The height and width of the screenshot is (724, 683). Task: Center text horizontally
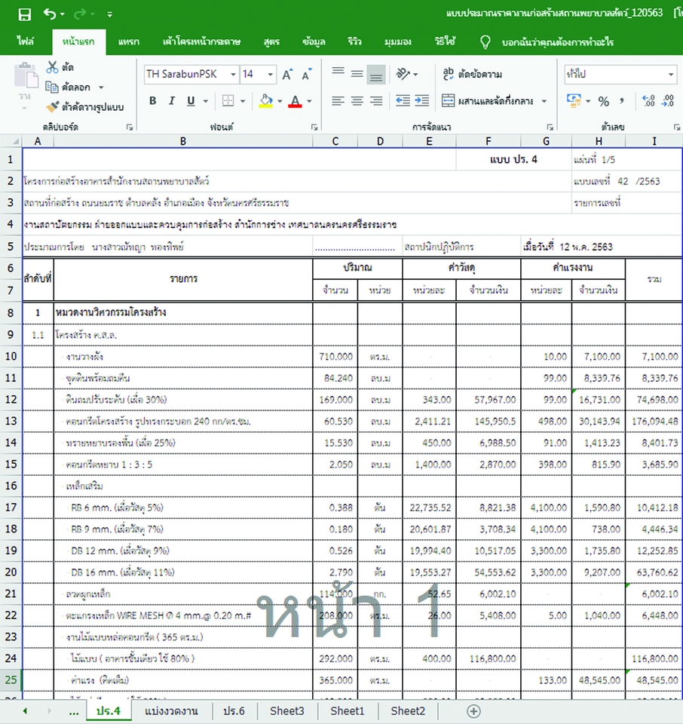(357, 100)
